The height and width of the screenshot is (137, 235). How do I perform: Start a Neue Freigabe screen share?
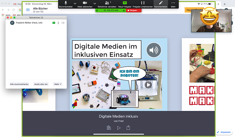coord(125,4)
